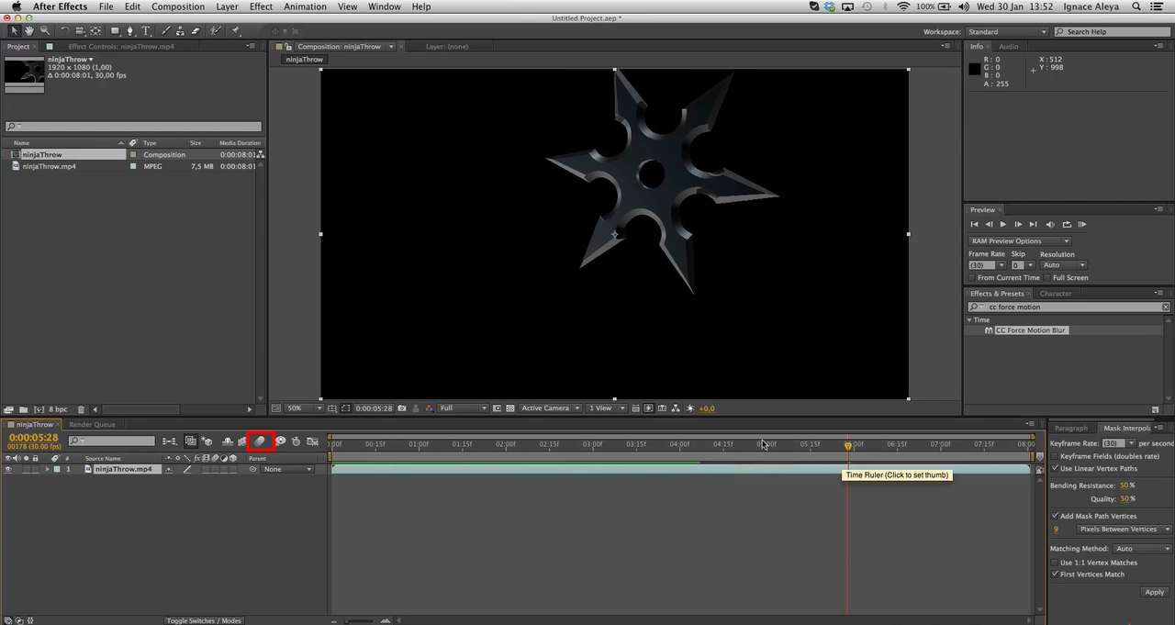Uncheck First Vertices Match

point(1055,575)
